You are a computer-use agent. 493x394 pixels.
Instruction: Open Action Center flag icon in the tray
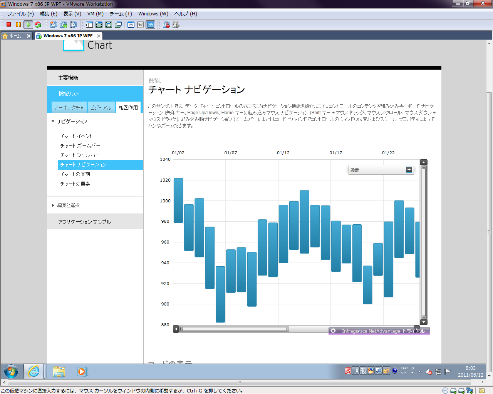click(x=447, y=372)
